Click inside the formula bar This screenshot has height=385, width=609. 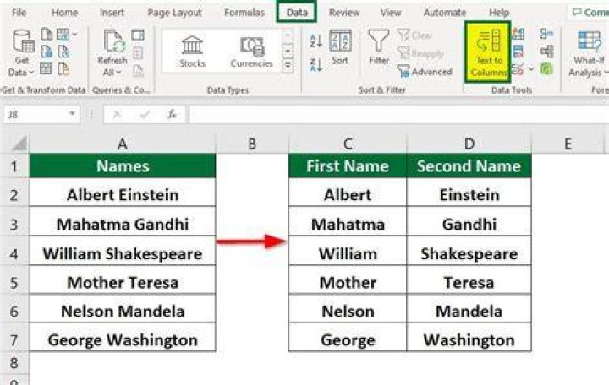(399, 114)
